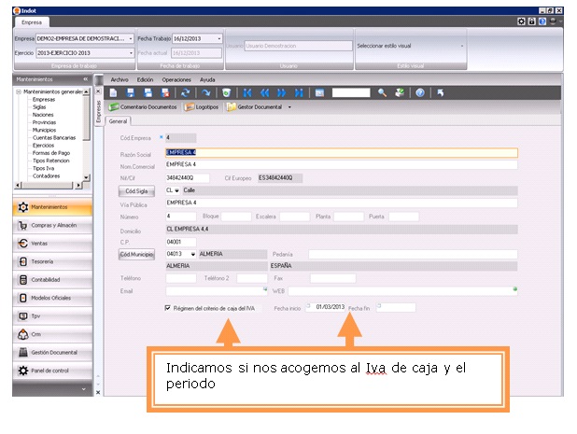Click into the Nom.Comercial field
This screenshot has height=434, width=577.
[x=340, y=164]
